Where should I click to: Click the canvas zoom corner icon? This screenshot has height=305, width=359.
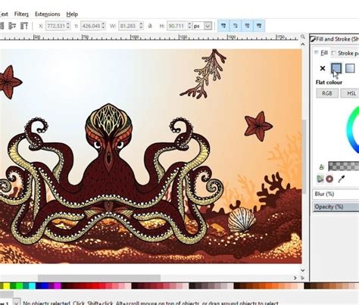(x=303, y=37)
